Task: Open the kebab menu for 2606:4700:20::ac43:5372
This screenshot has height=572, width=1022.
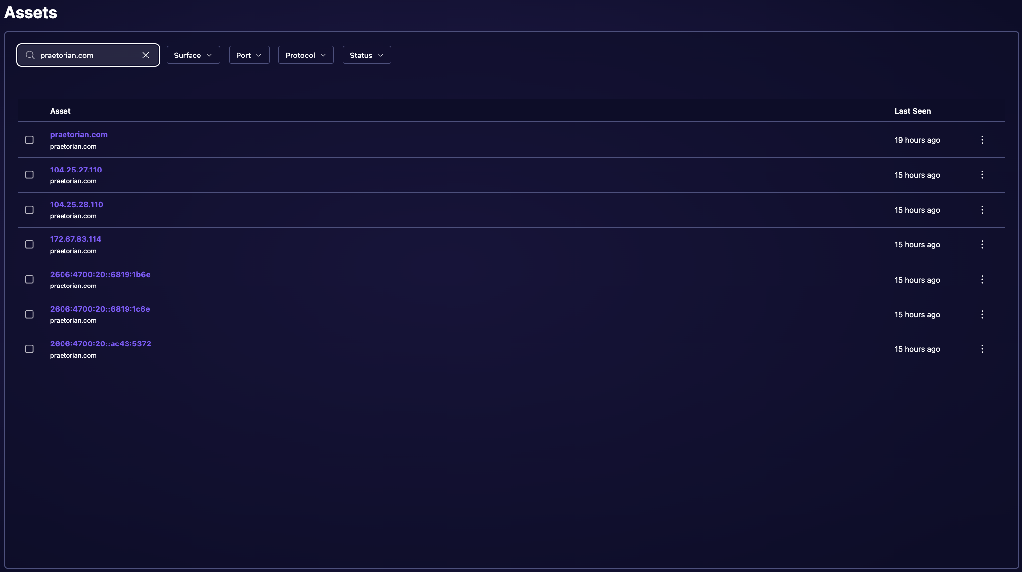Action: (x=982, y=349)
